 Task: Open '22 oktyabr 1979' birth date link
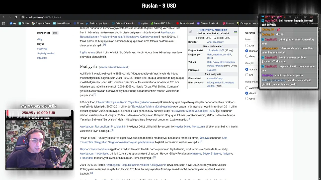coord(216,50)
